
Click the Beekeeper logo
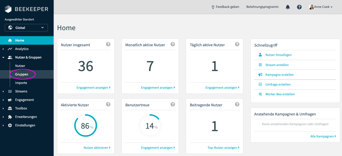coord(27,9)
